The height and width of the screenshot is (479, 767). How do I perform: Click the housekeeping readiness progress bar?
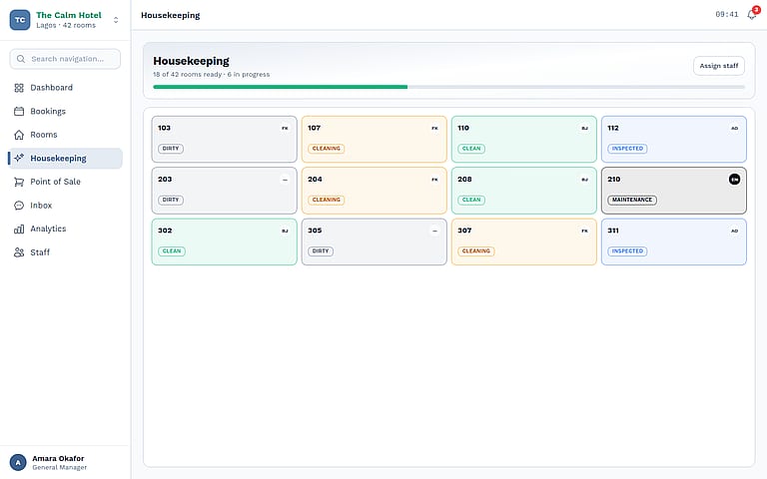[x=449, y=87]
